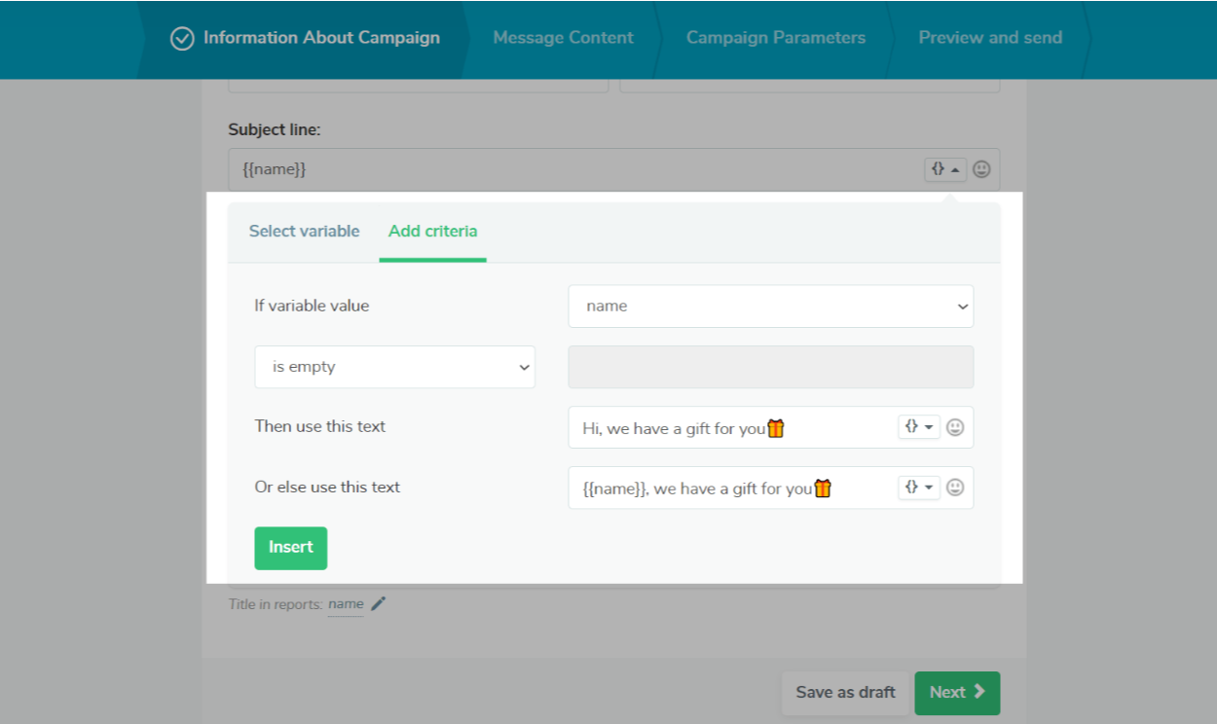Open the variable picker for 'Or else use this text'
This screenshot has height=724, width=1217.
(x=915, y=487)
